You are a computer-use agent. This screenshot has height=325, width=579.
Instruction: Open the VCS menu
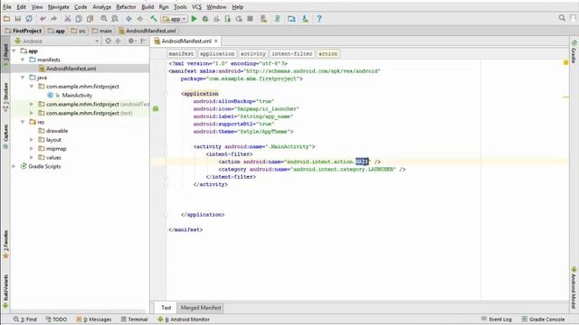click(x=196, y=6)
